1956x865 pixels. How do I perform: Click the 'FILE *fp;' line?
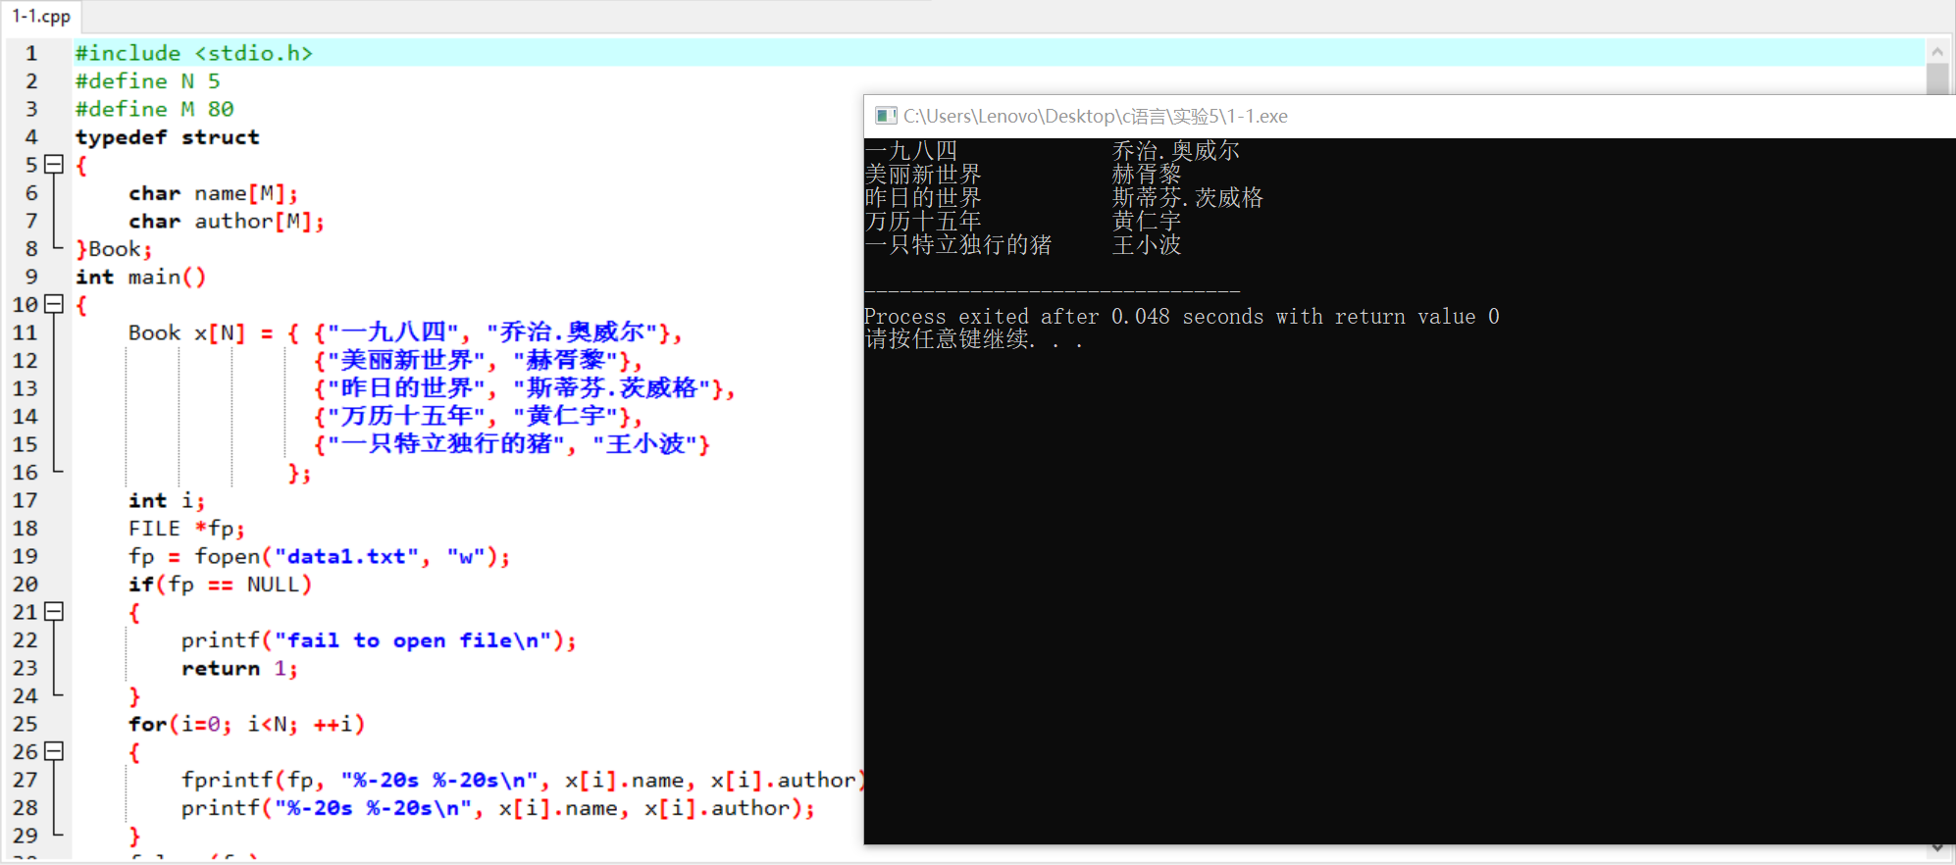(186, 529)
